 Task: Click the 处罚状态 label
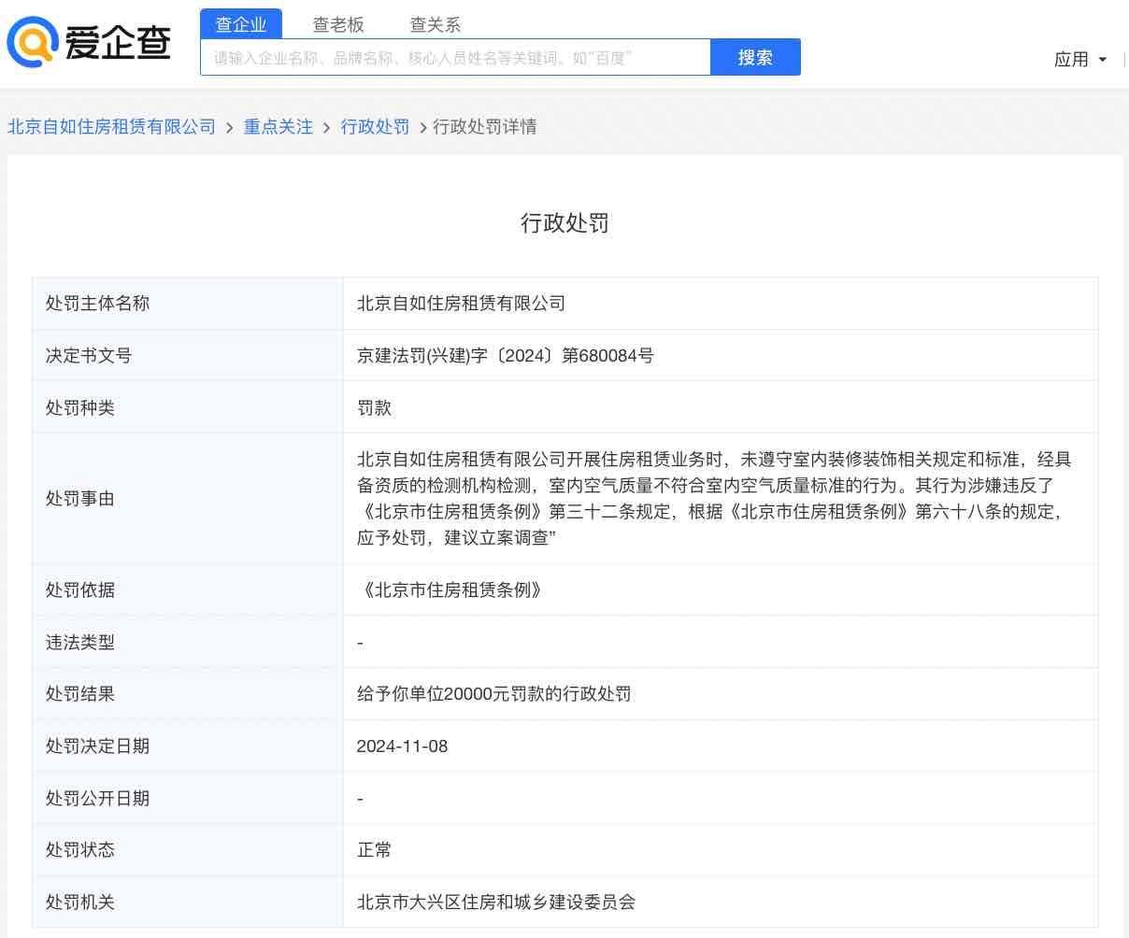[x=80, y=849]
